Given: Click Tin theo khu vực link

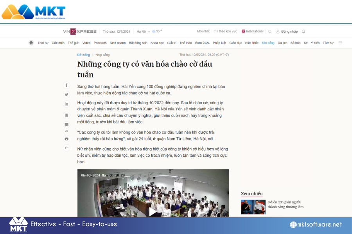Looking at the screenshot, I should (x=225, y=31).
